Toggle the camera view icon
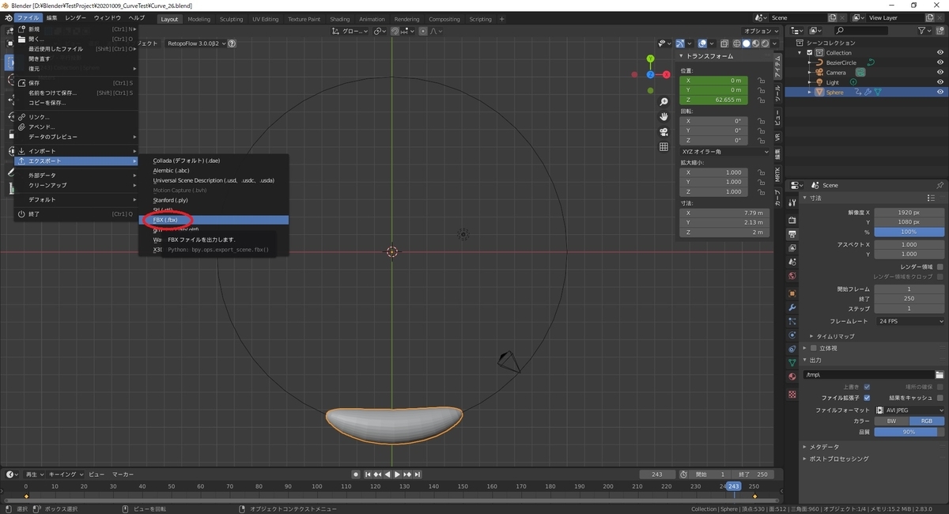This screenshot has width=949, height=514. (x=664, y=132)
